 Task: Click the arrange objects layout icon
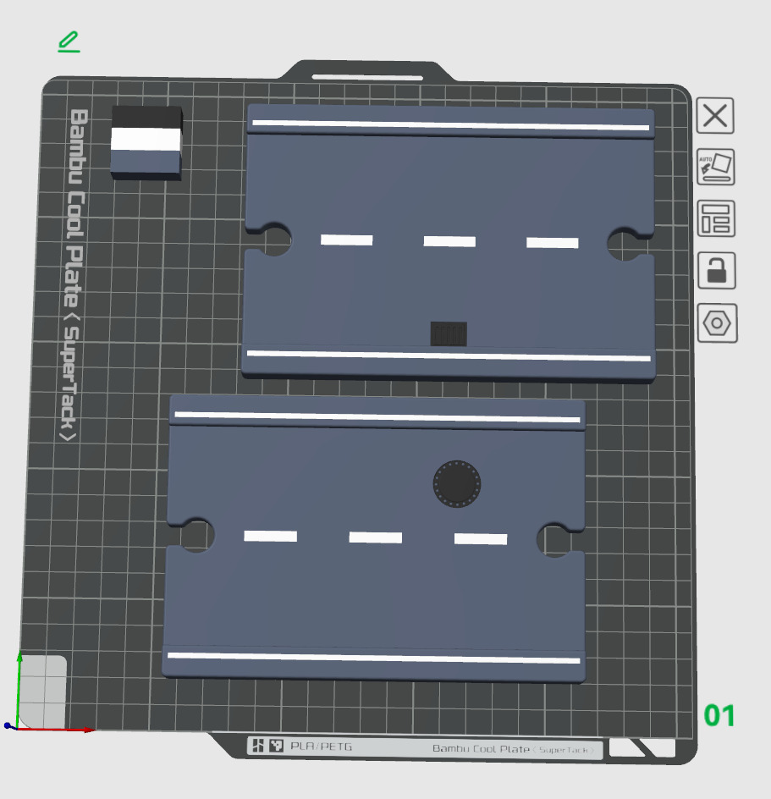click(x=716, y=218)
